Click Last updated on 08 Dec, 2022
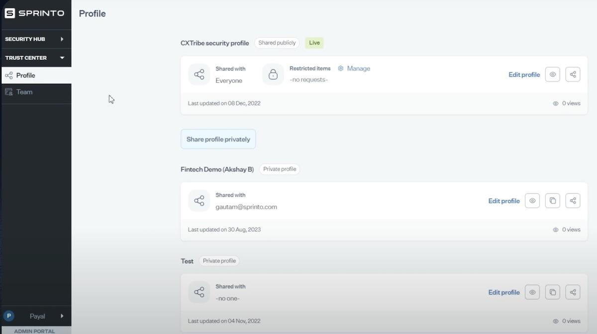 click(224, 103)
